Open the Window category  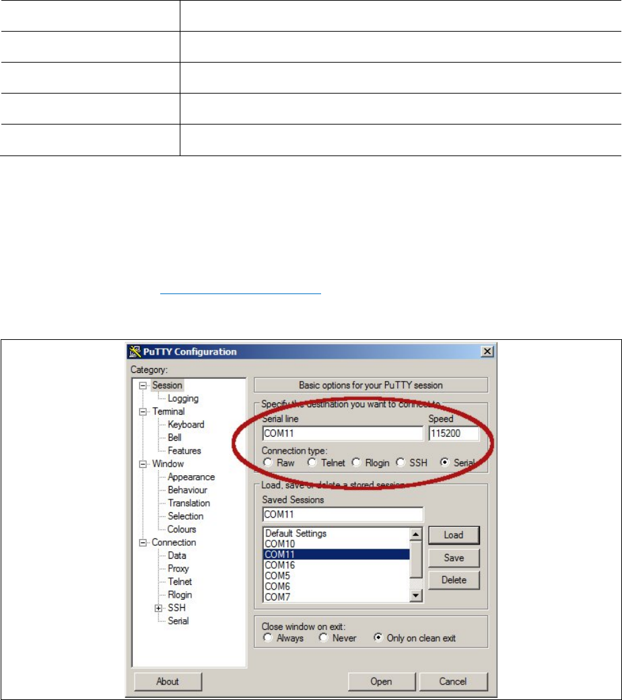[168, 464]
